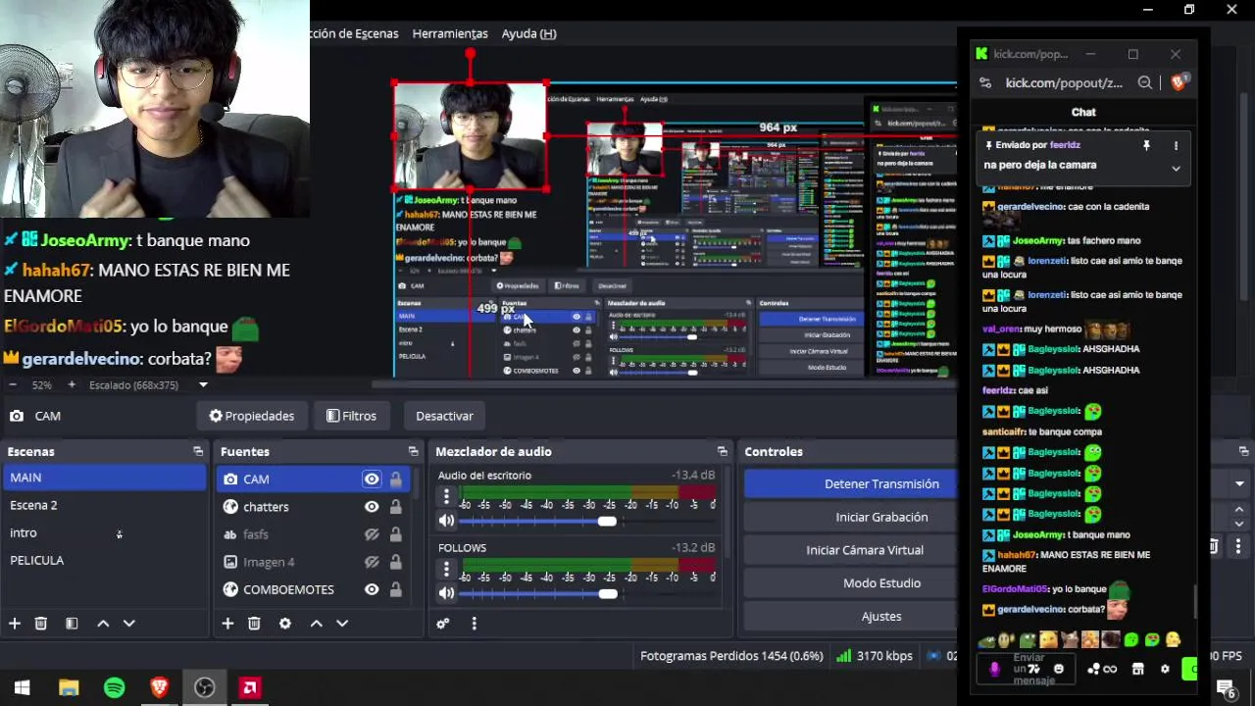Undock the Mezclador de audio panel
This screenshot has height=706, width=1255.
point(723,451)
